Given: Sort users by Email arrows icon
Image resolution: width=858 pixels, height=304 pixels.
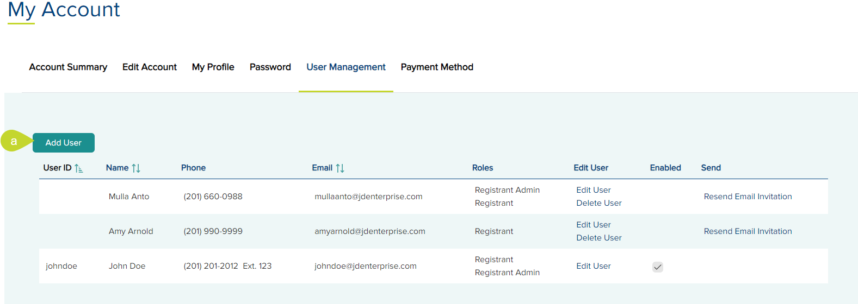Looking at the screenshot, I should pyautogui.click(x=340, y=168).
